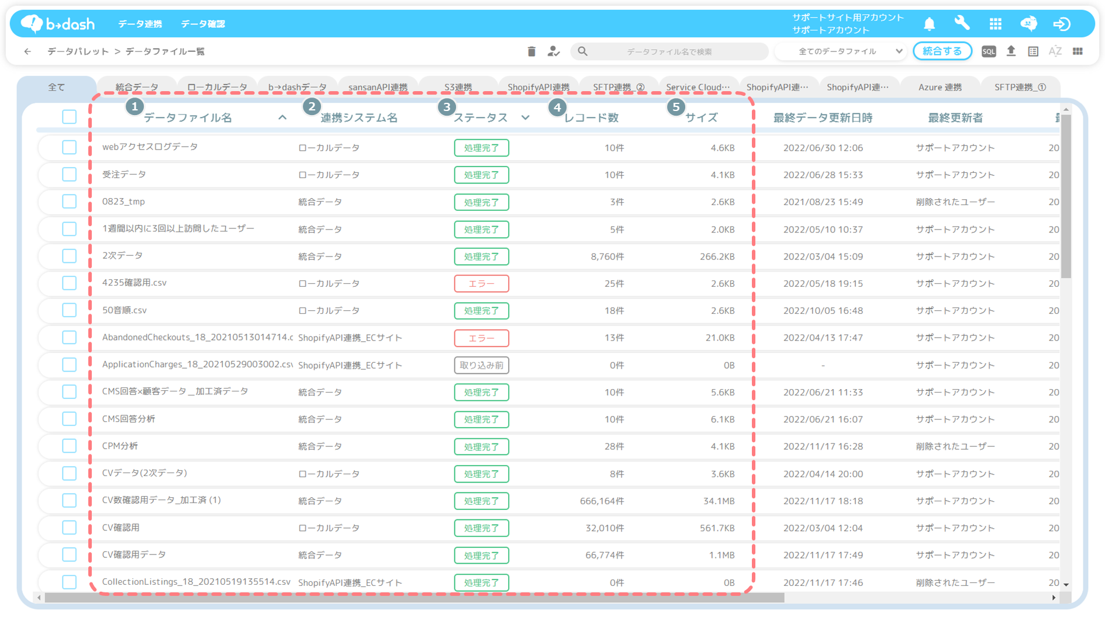The width and height of the screenshot is (1105, 621).
Task: Switch to the b→dashデータ tab
Action: tap(298, 87)
